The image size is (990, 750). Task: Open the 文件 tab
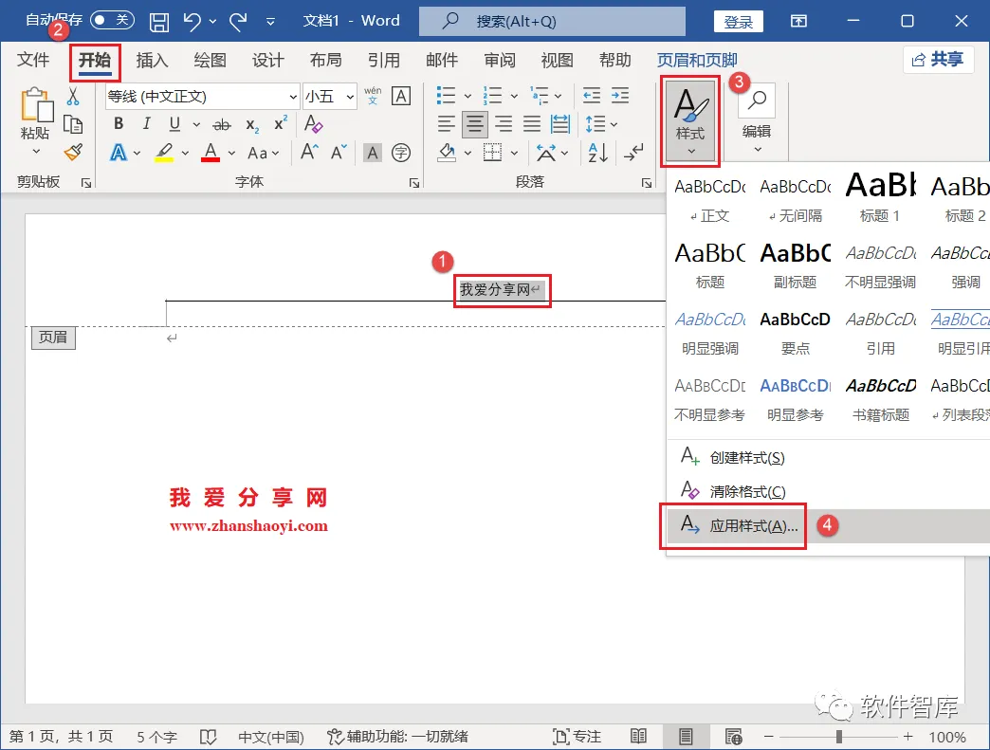(x=33, y=60)
